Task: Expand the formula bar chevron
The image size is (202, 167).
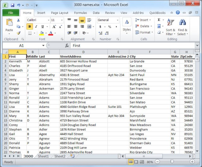Action: click(197, 45)
